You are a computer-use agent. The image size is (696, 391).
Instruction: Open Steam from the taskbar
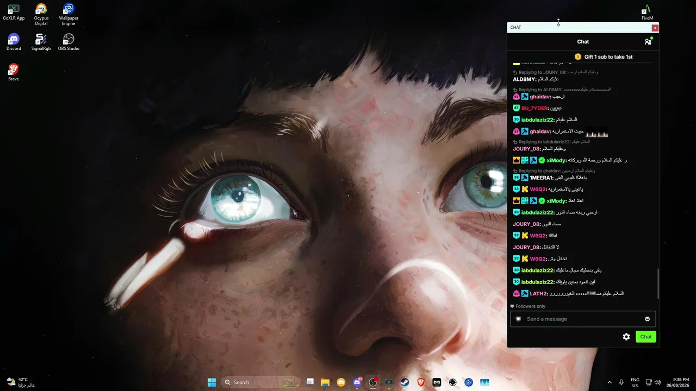tap(405, 382)
